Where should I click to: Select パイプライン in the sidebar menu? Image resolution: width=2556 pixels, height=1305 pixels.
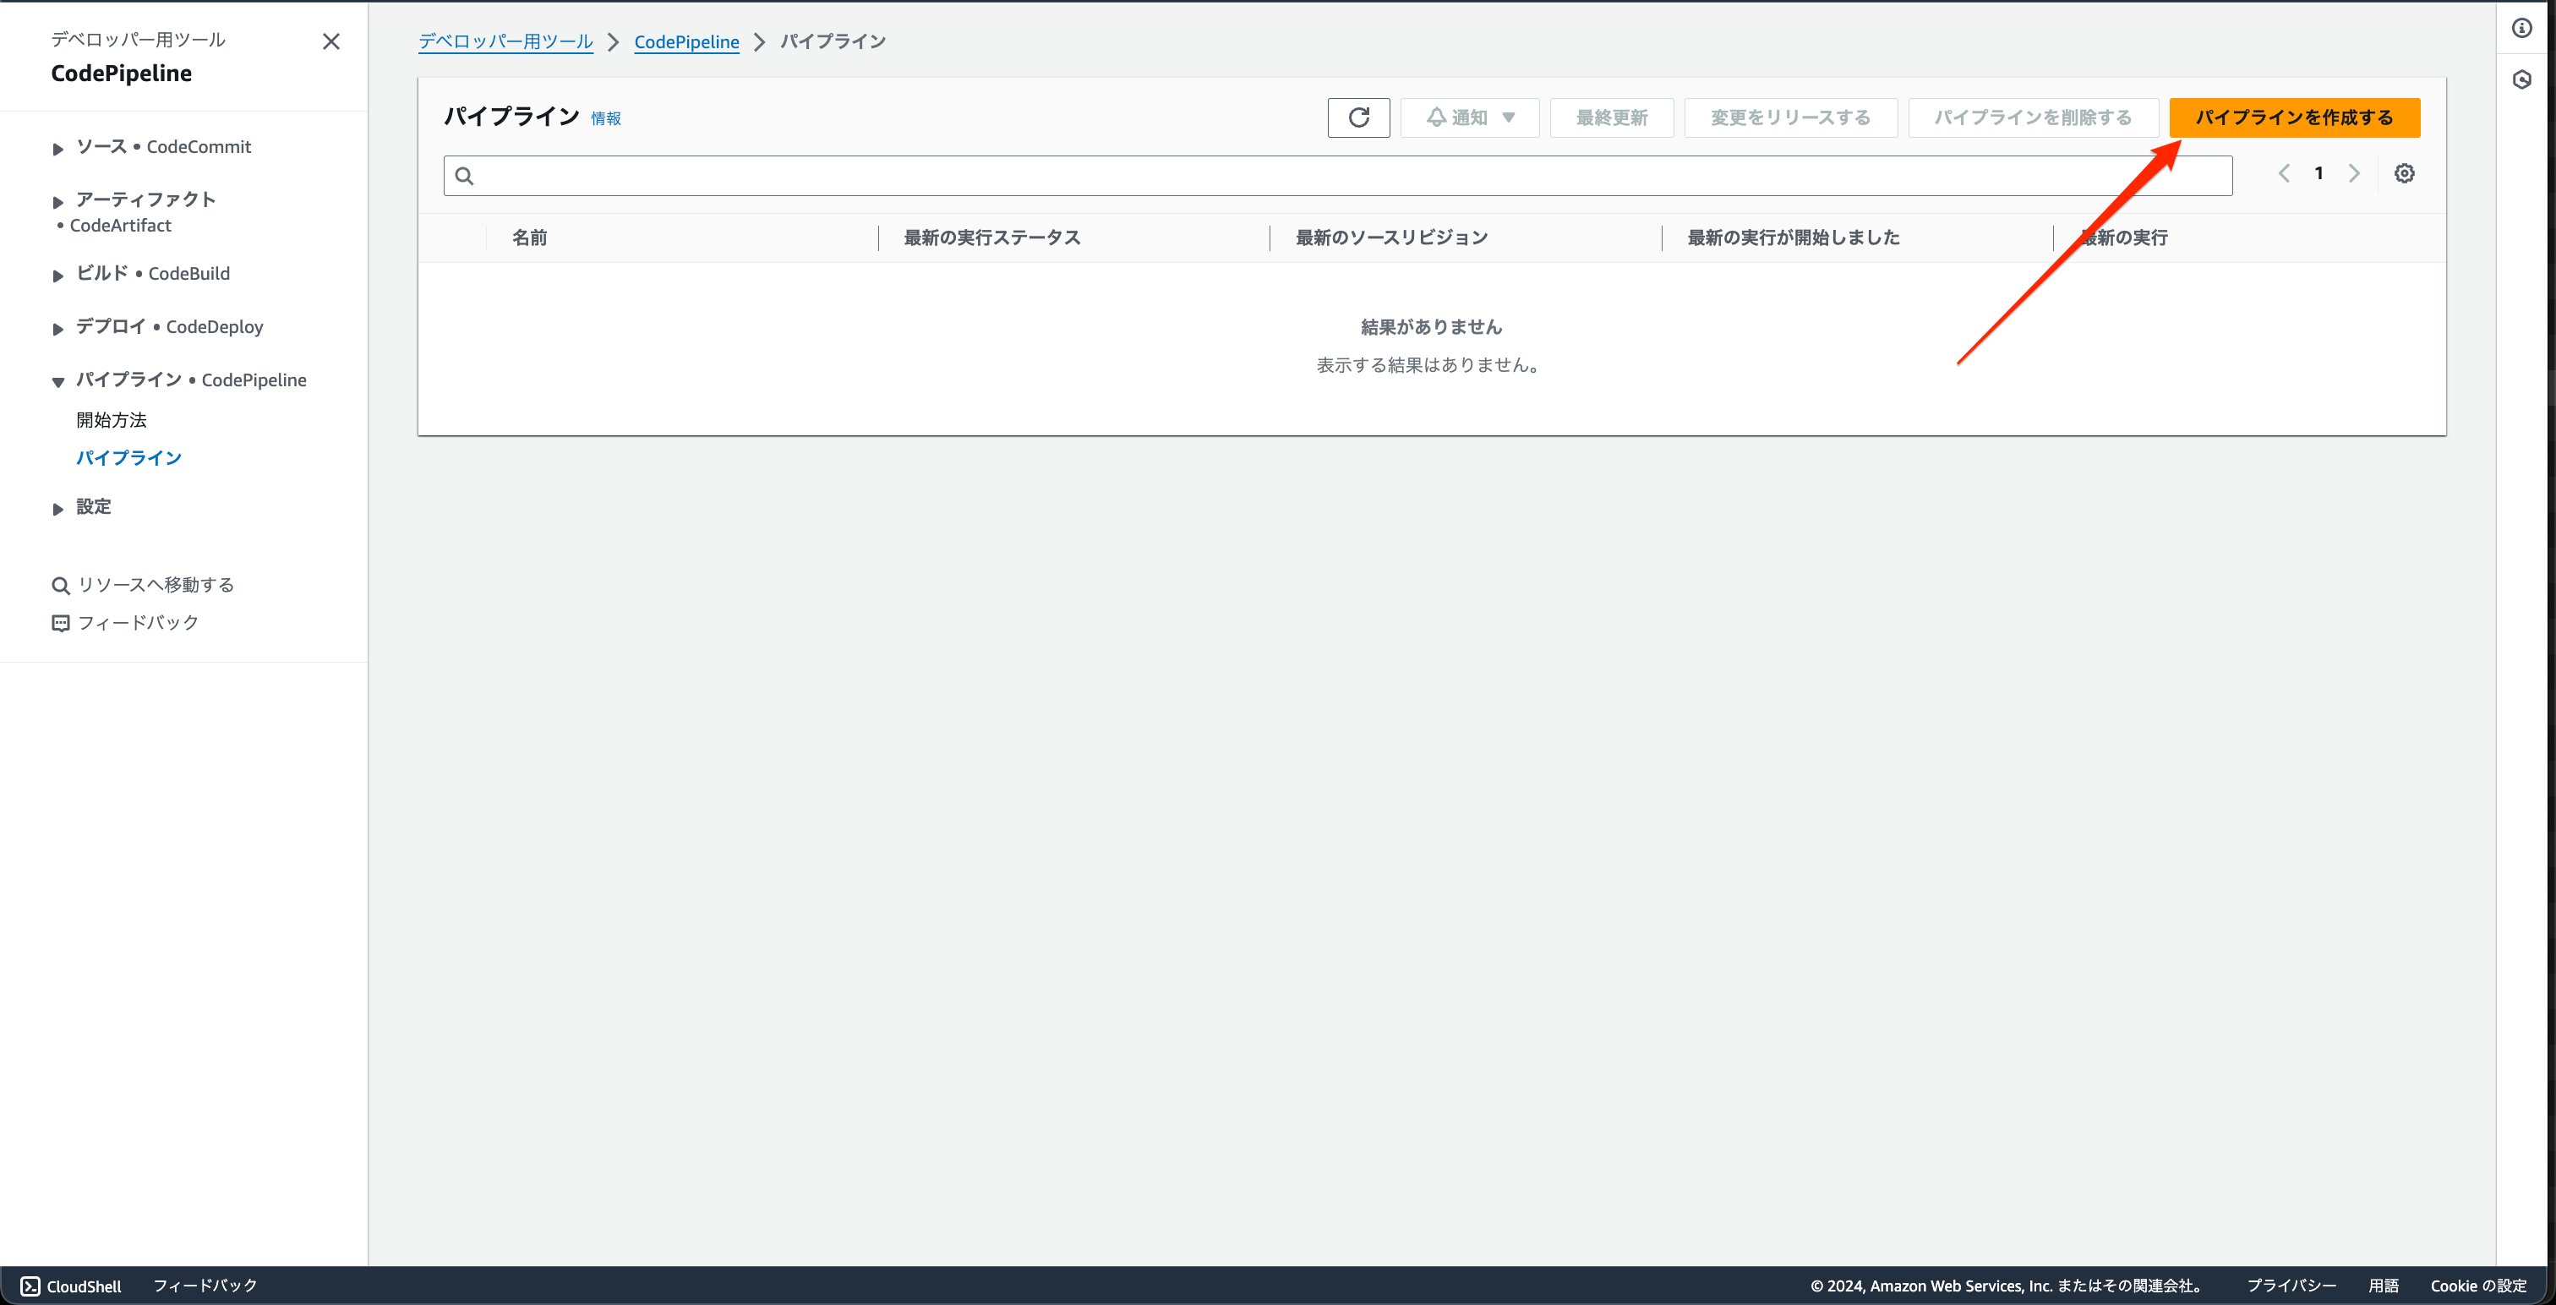[x=129, y=457]
